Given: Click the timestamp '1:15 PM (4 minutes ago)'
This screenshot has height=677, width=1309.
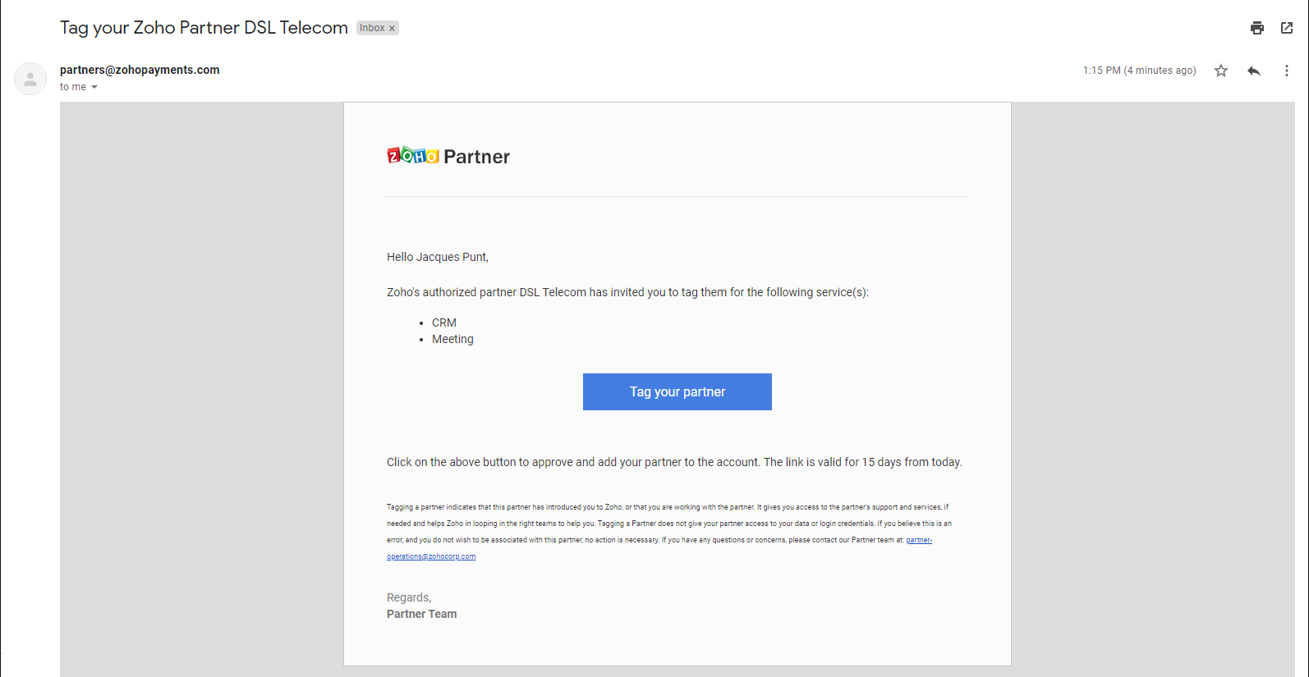Looking at the screenshot, I should click(1139, 71).
